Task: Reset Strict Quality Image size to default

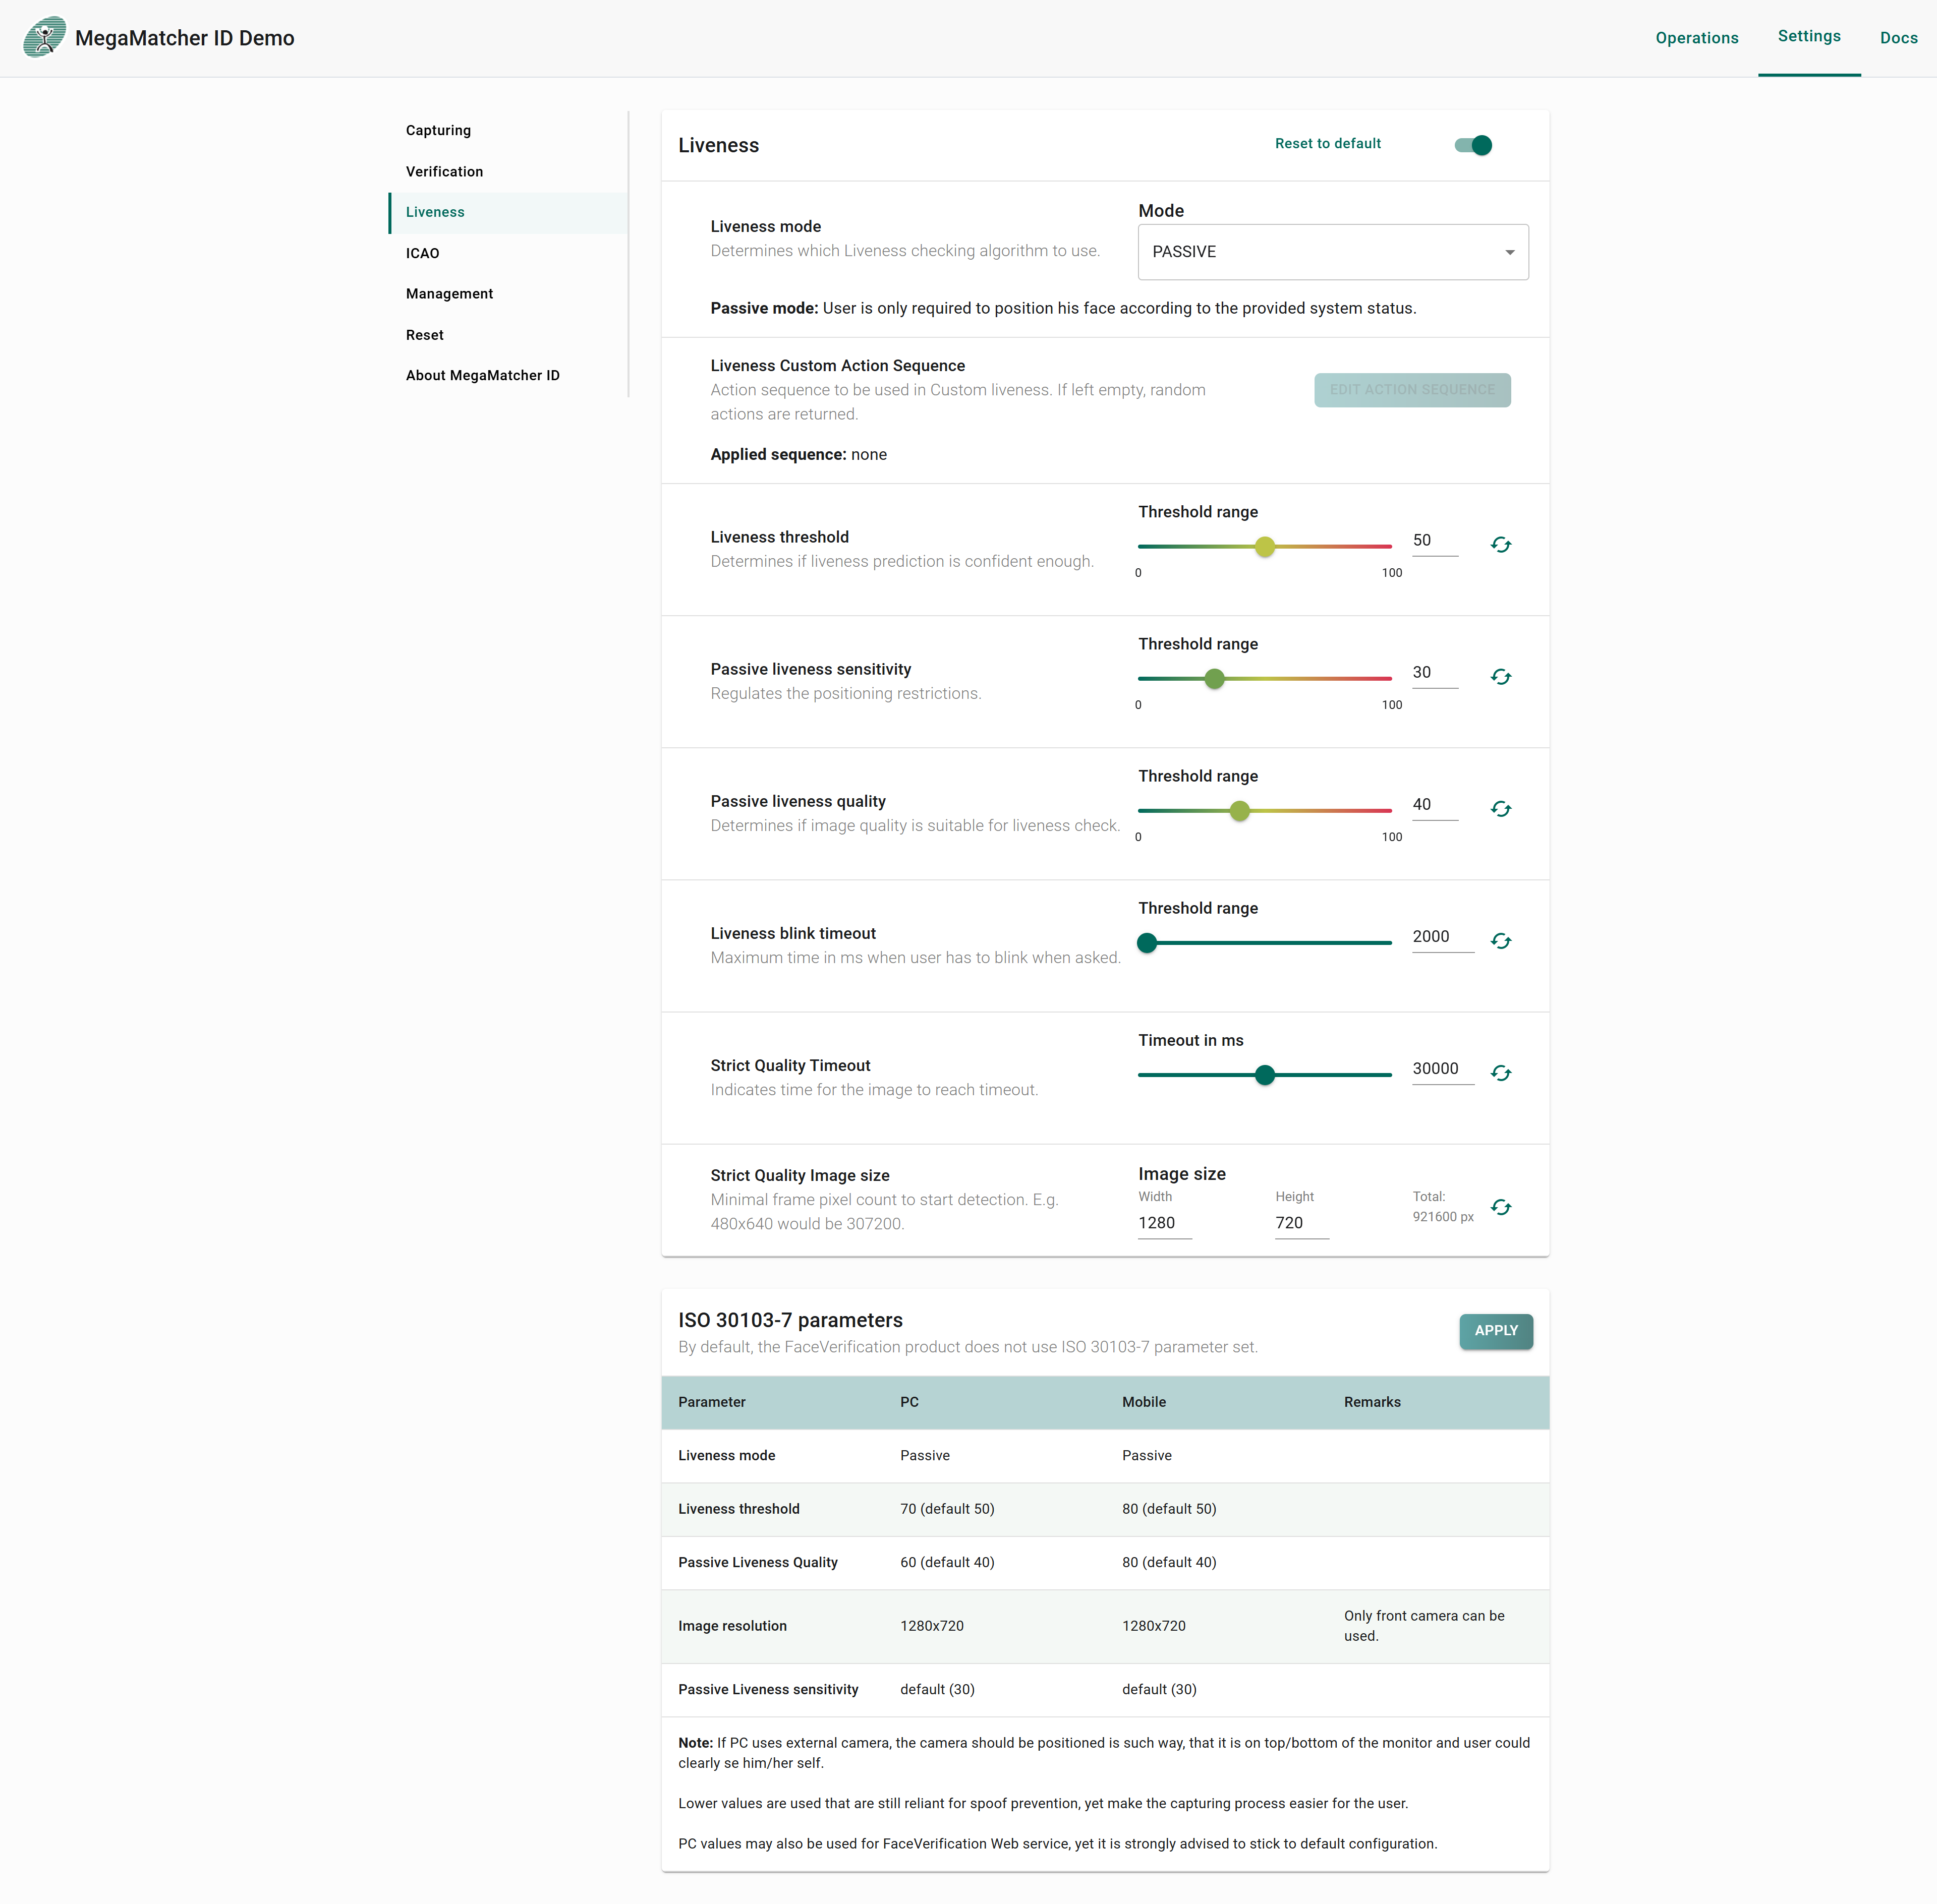Action: tap(1501, 1208)
